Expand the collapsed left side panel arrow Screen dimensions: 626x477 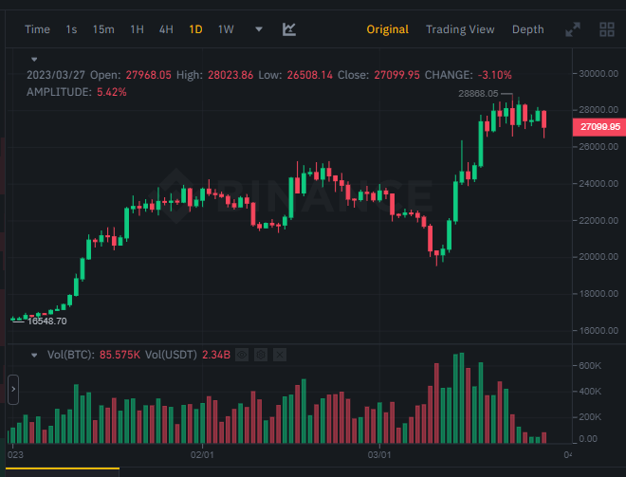tap(13, 389)
